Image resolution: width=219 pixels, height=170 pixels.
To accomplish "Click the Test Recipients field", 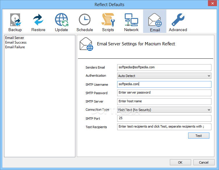I will point(164,127).
